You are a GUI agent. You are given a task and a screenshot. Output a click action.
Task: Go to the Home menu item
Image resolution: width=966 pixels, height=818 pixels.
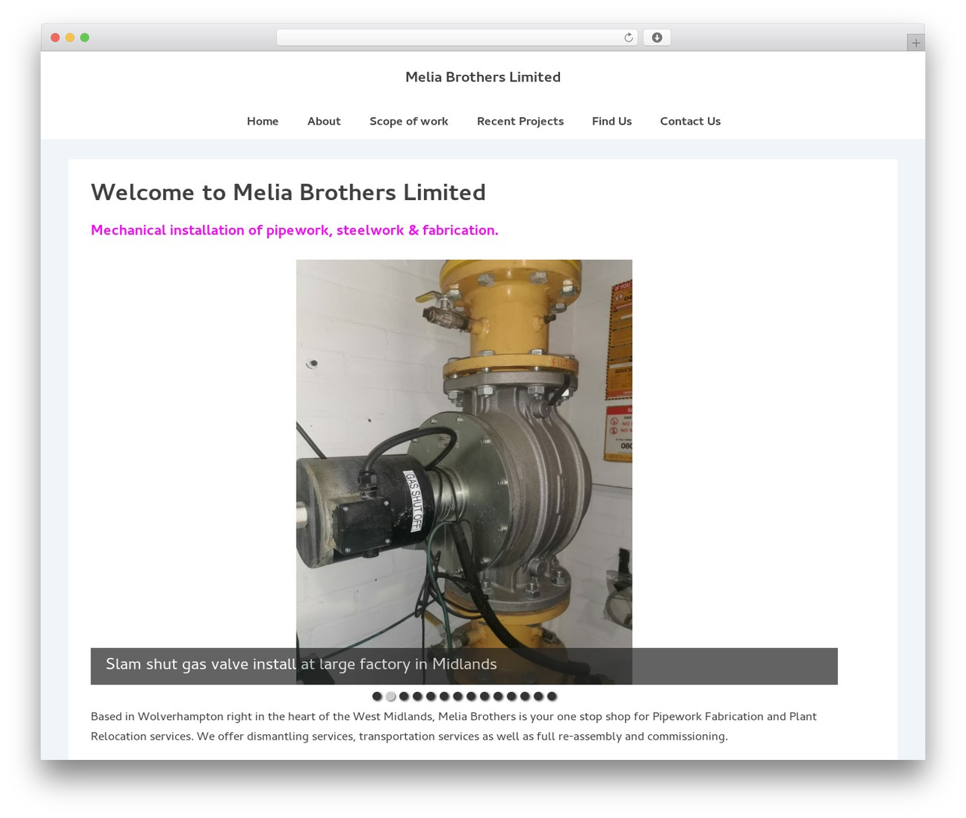click(x=263, y=121)
